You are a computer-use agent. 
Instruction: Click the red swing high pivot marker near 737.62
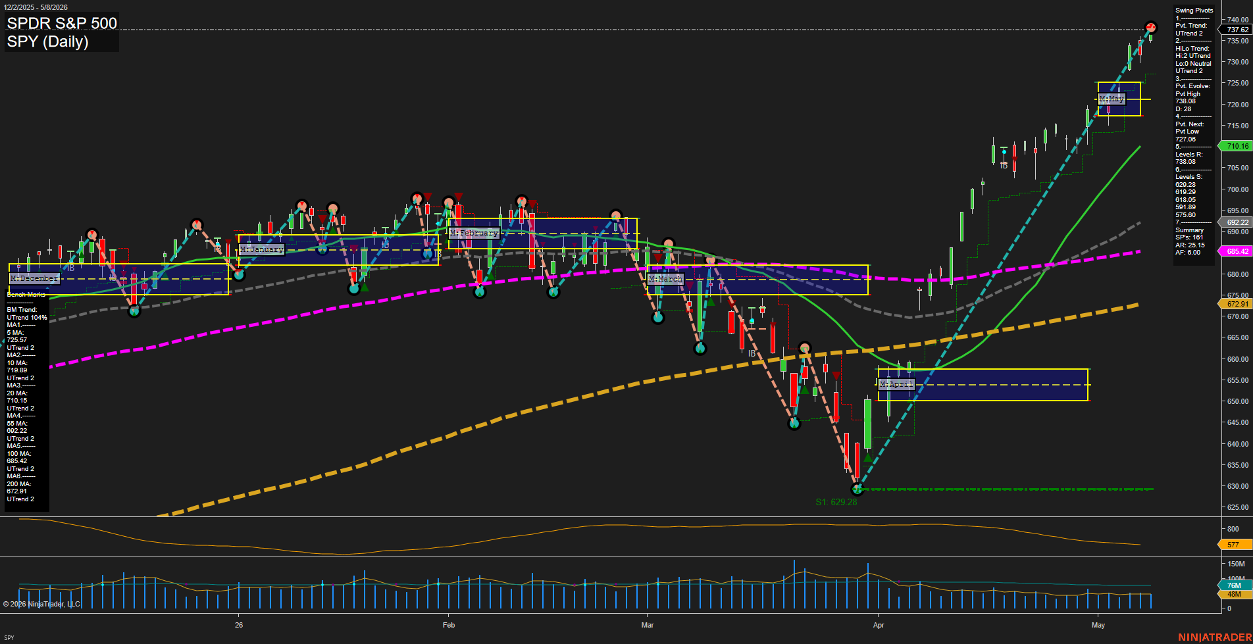[x=1151, y=28]
